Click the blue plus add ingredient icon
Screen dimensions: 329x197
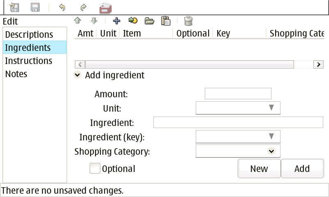116,21
